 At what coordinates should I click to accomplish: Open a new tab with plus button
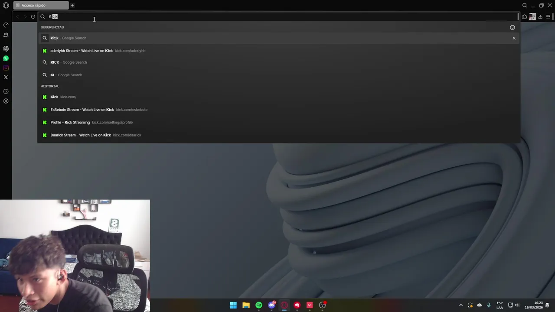tap(72, 5)
